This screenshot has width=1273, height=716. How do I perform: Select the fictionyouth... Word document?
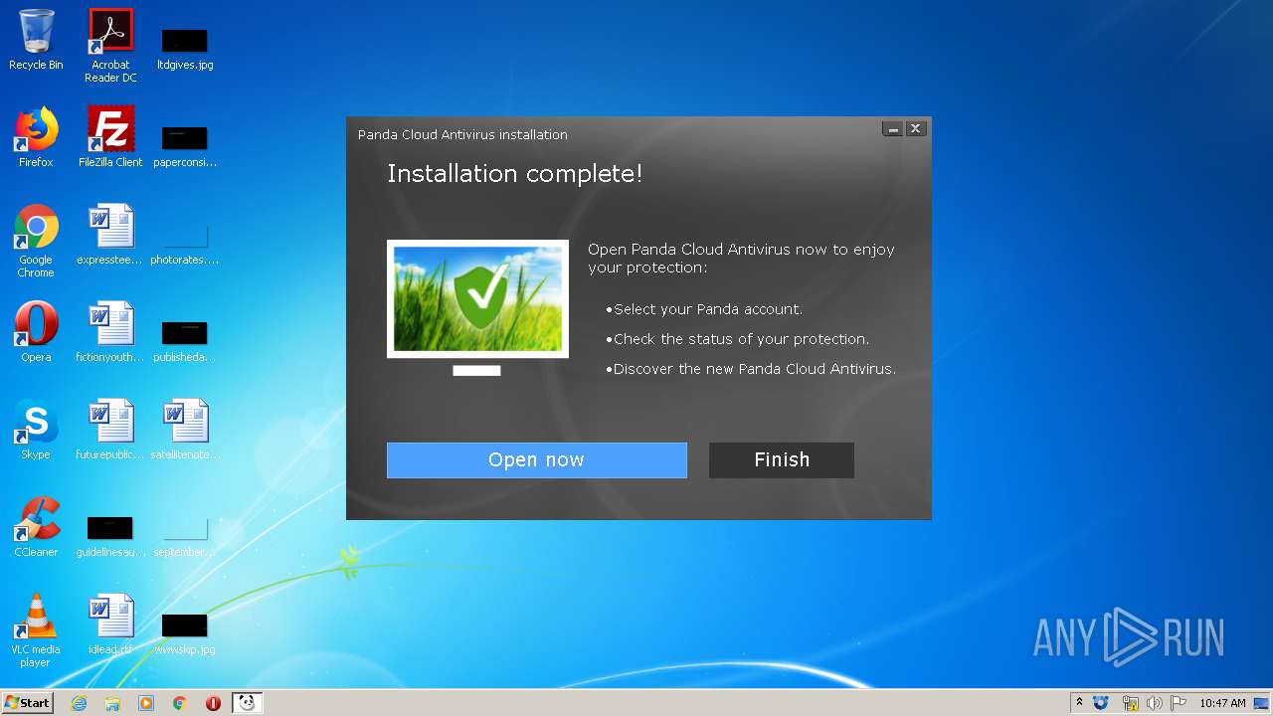110,332
